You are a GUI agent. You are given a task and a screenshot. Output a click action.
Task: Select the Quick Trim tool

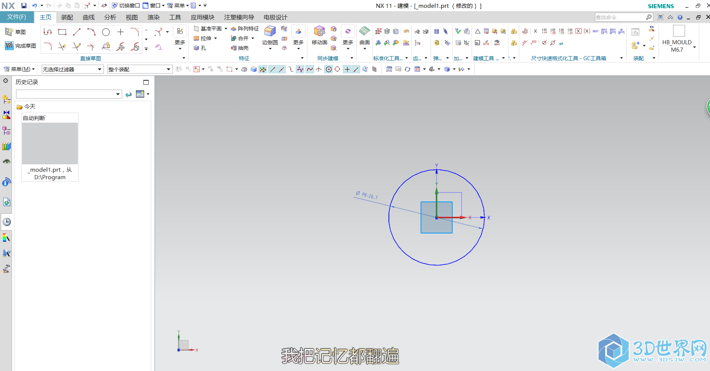pos(62,46)
